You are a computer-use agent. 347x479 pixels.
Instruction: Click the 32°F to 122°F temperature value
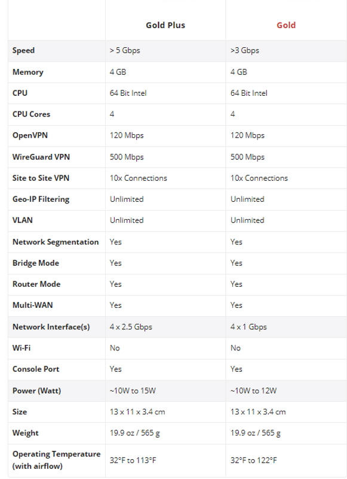click(x=253, y=460)
